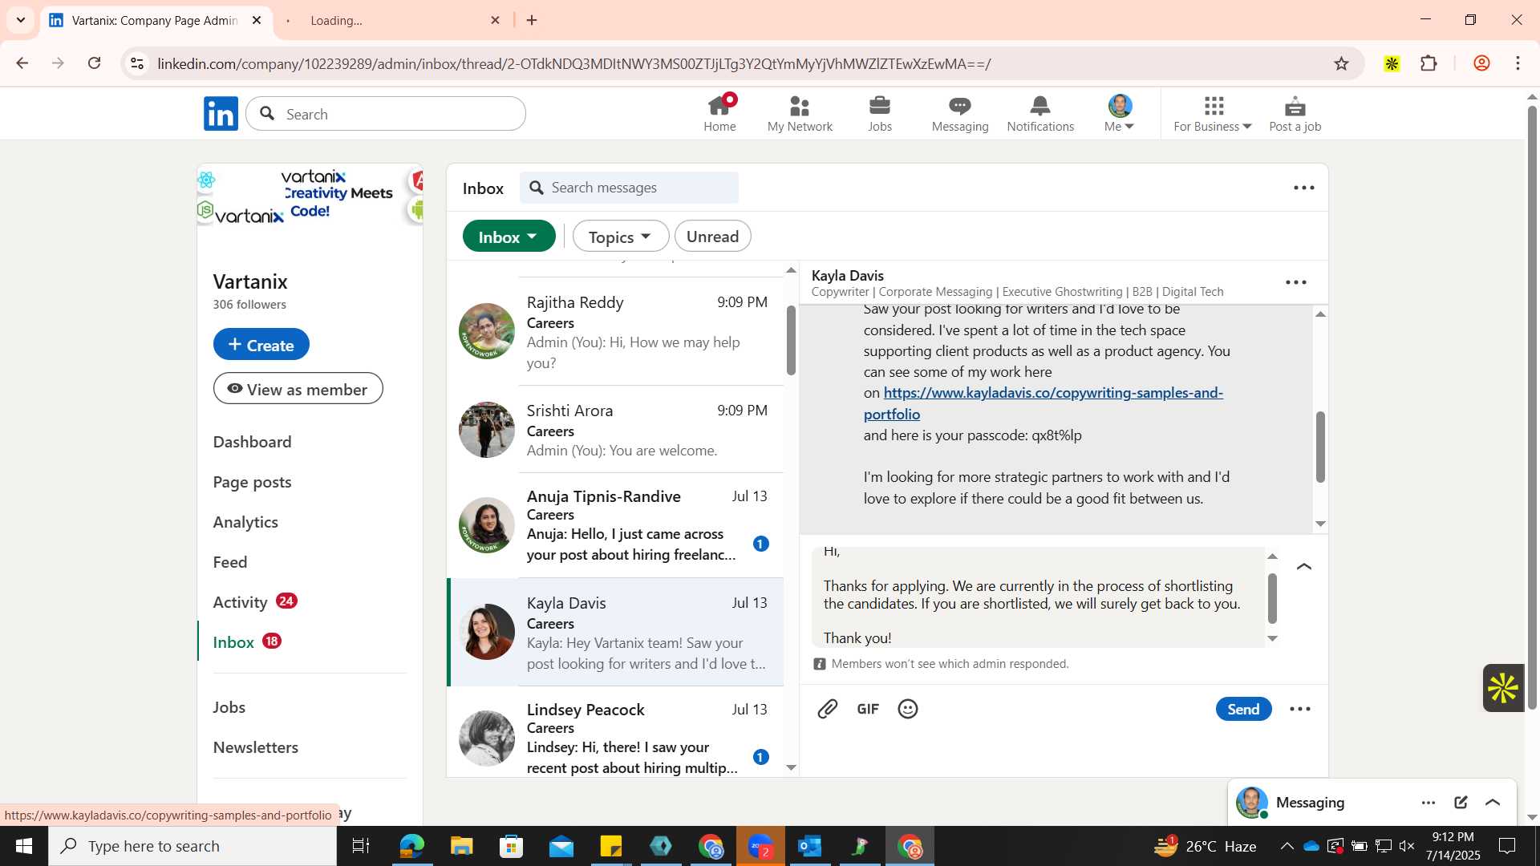Open Messaging overlay ellipsis options
The image size is (1540, 866).
pyautogui.click(x=1429, y=803)
